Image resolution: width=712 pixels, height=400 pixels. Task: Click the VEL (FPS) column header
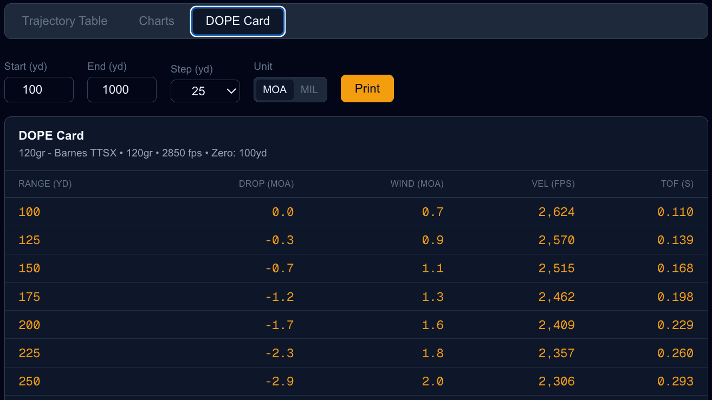click(x=553, y=184)
